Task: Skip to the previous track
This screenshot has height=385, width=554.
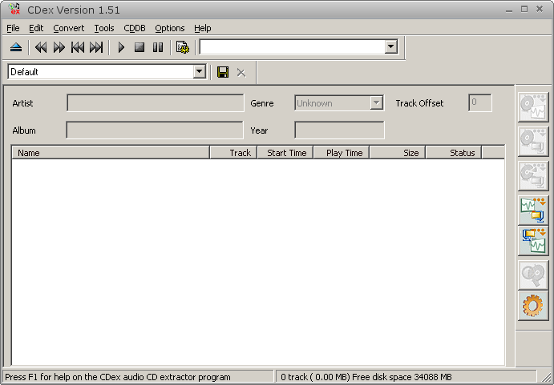Action: tap(78, 48)
